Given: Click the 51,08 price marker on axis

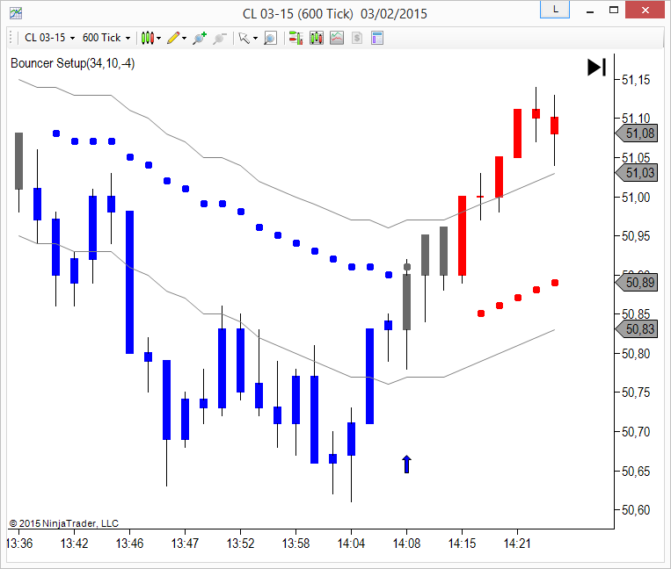Looking at the screenshot, I should point(638,133).
